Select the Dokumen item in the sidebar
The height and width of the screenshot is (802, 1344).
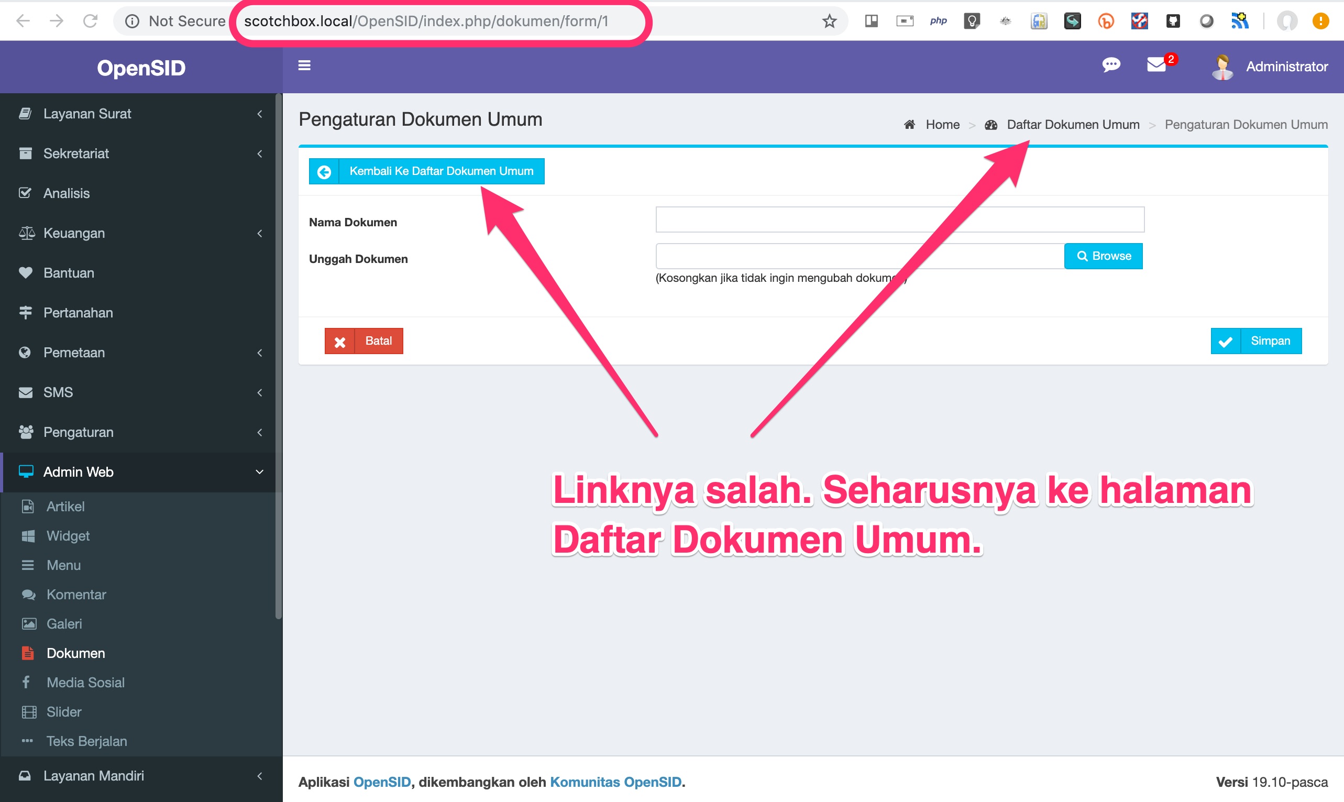[x=75, y=653]
